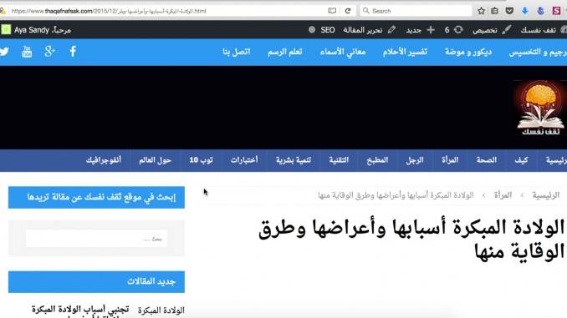Open the YouTube social link

(x=27, y=52)
